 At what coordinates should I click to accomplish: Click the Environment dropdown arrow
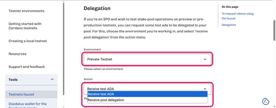pos(205,59)
